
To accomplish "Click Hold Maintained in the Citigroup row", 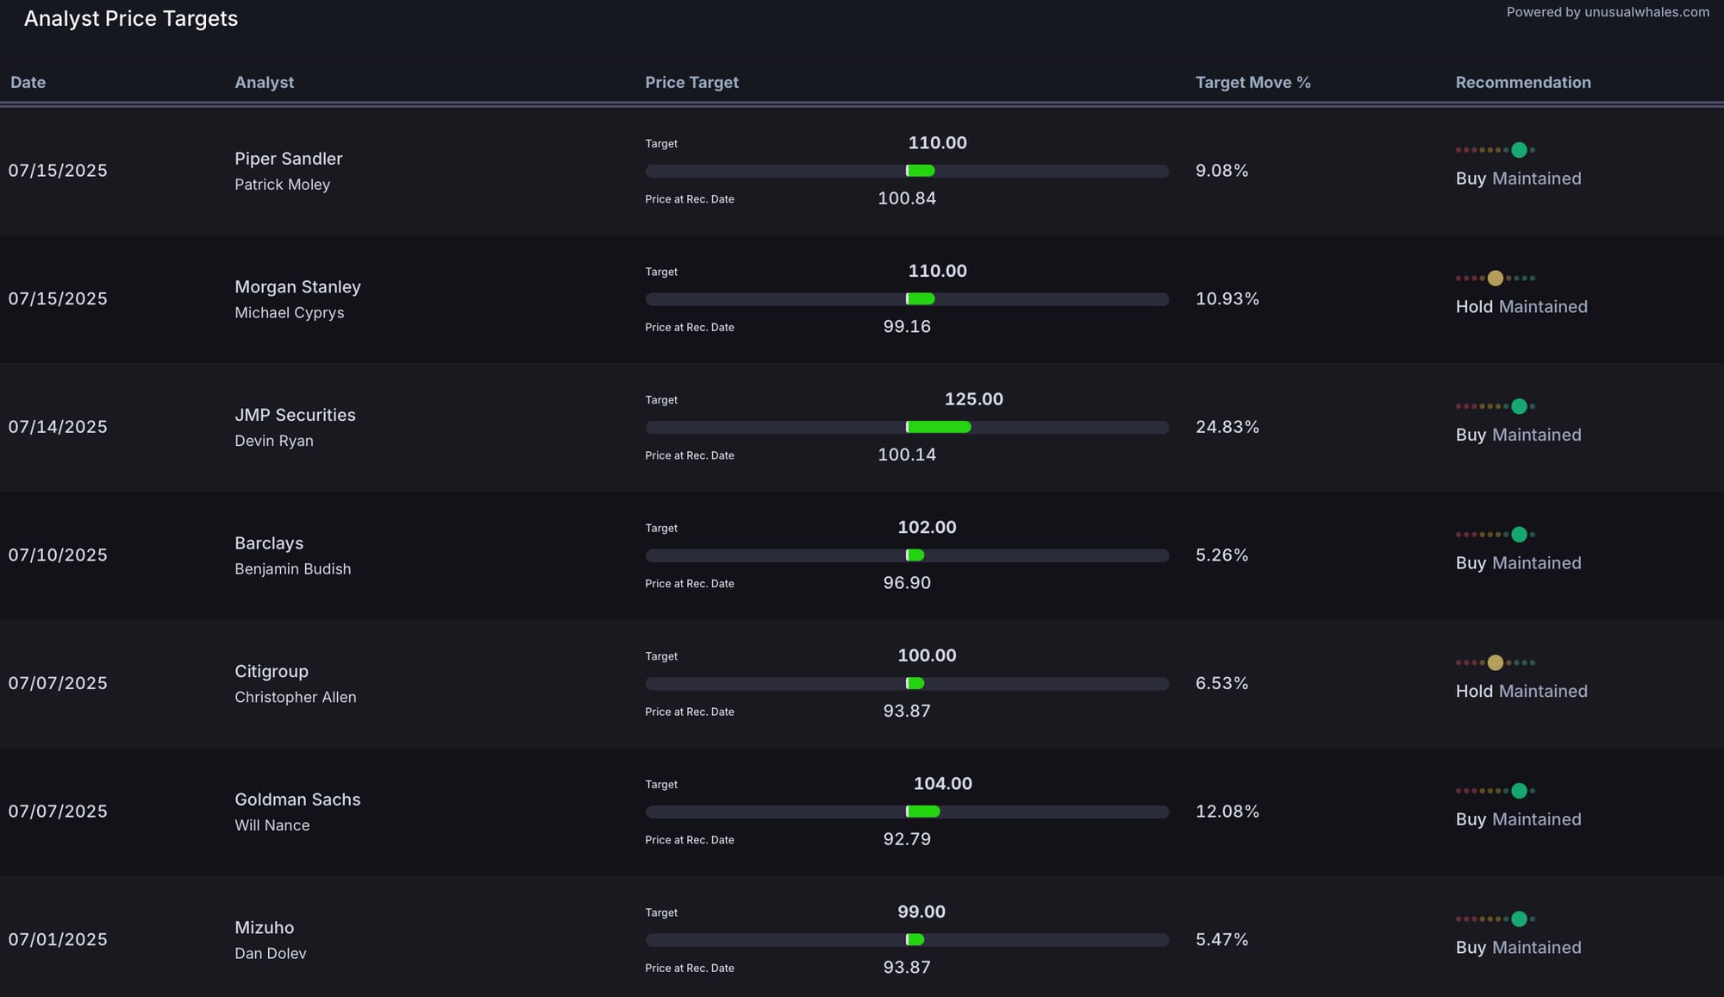I will [1521, 692].
